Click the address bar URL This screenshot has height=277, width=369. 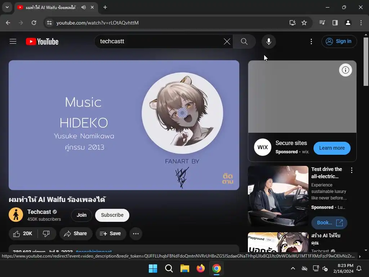click(x=97, y=23)
